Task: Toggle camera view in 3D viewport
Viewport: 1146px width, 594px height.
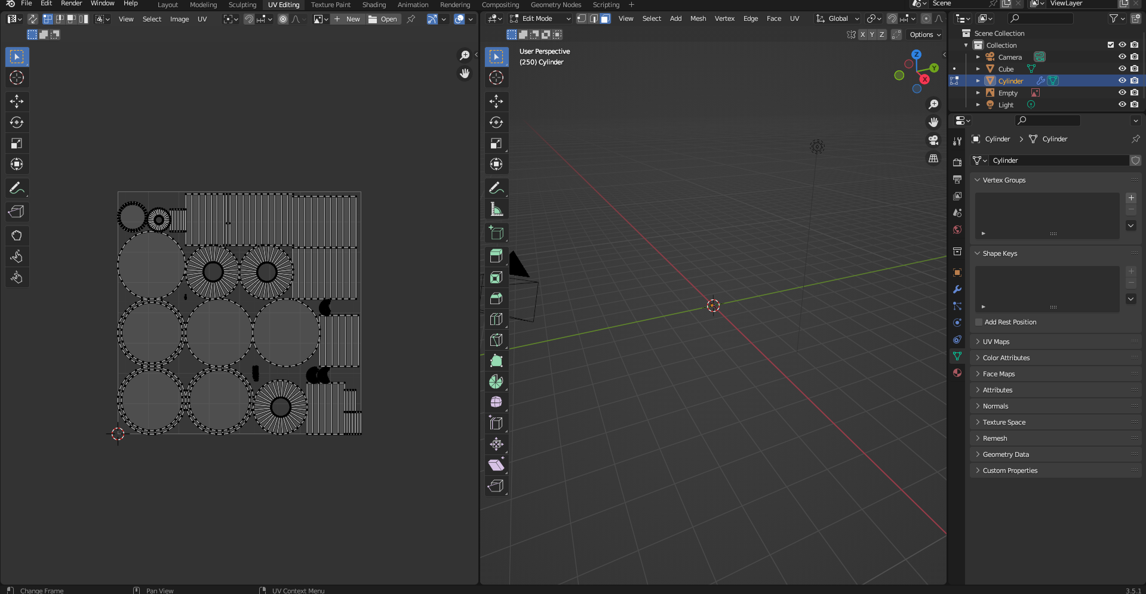Action: tap(933, 140)
